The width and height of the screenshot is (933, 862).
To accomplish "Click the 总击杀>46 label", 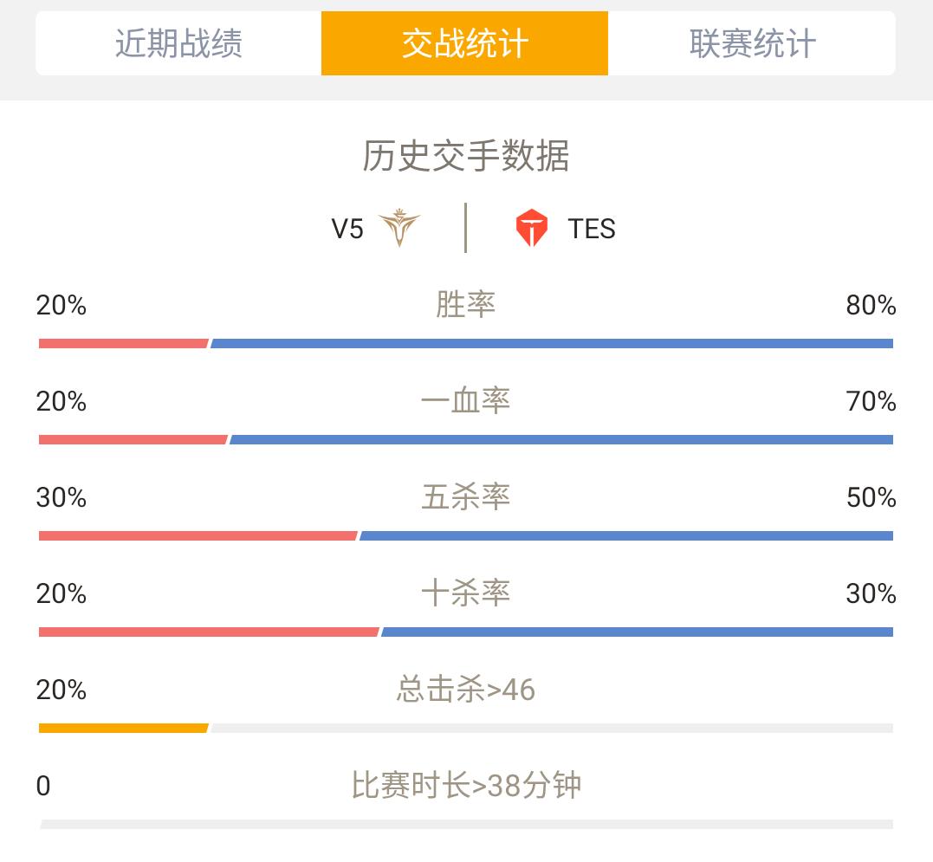I will pyautogui.click(x=466, y=690).
